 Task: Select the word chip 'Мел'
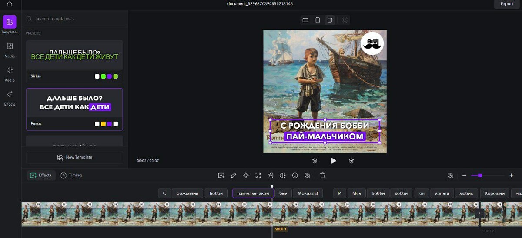(357, 193)
